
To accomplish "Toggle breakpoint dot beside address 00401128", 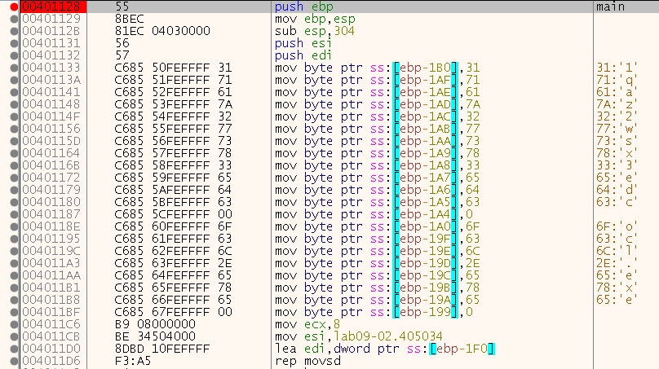I will (15, 7).
